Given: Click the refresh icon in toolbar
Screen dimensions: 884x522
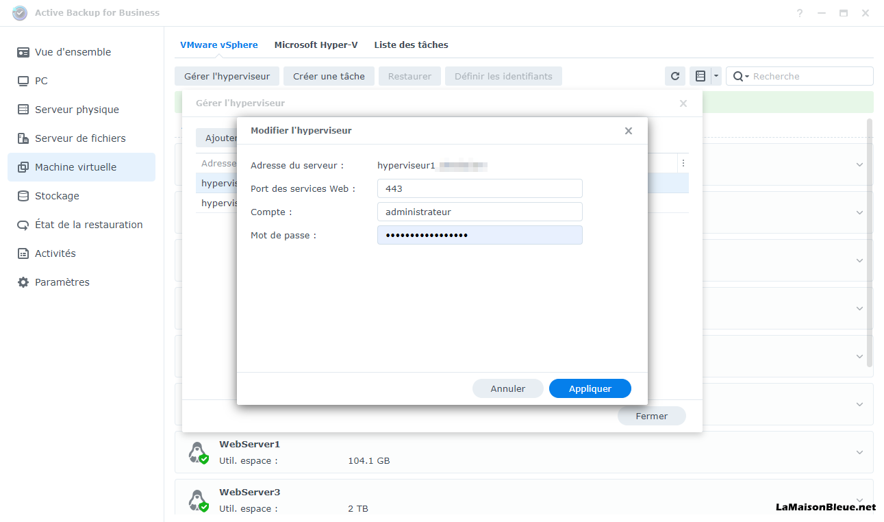Looking at the screenshot, I should [675, 76].
